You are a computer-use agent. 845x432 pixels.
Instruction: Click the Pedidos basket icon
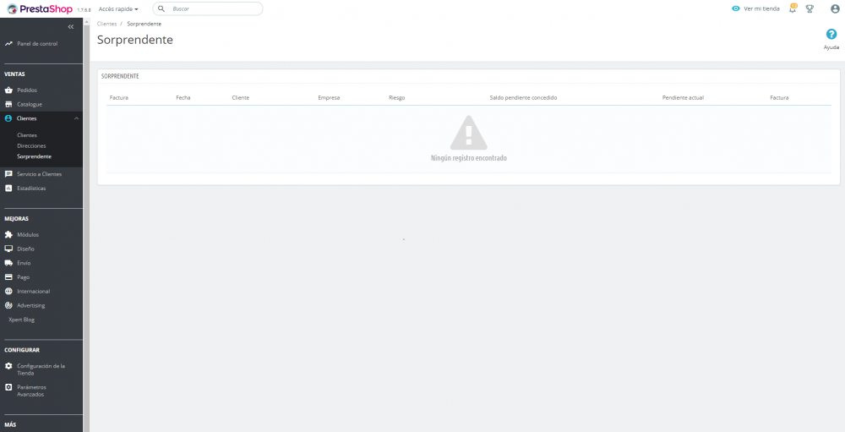(x=8, y=90)
